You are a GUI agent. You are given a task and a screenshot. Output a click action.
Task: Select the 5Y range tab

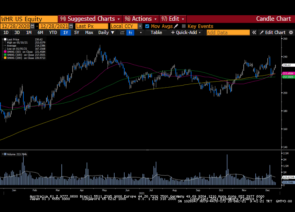77,32
